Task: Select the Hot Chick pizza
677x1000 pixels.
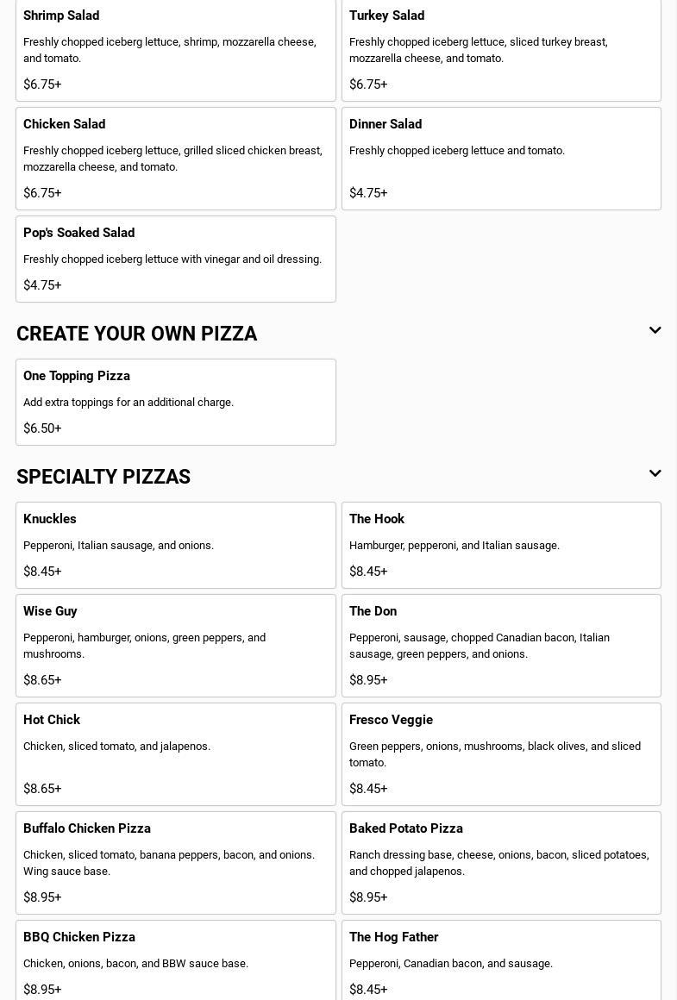Action: pyautogui.click(x=175, y=753)
